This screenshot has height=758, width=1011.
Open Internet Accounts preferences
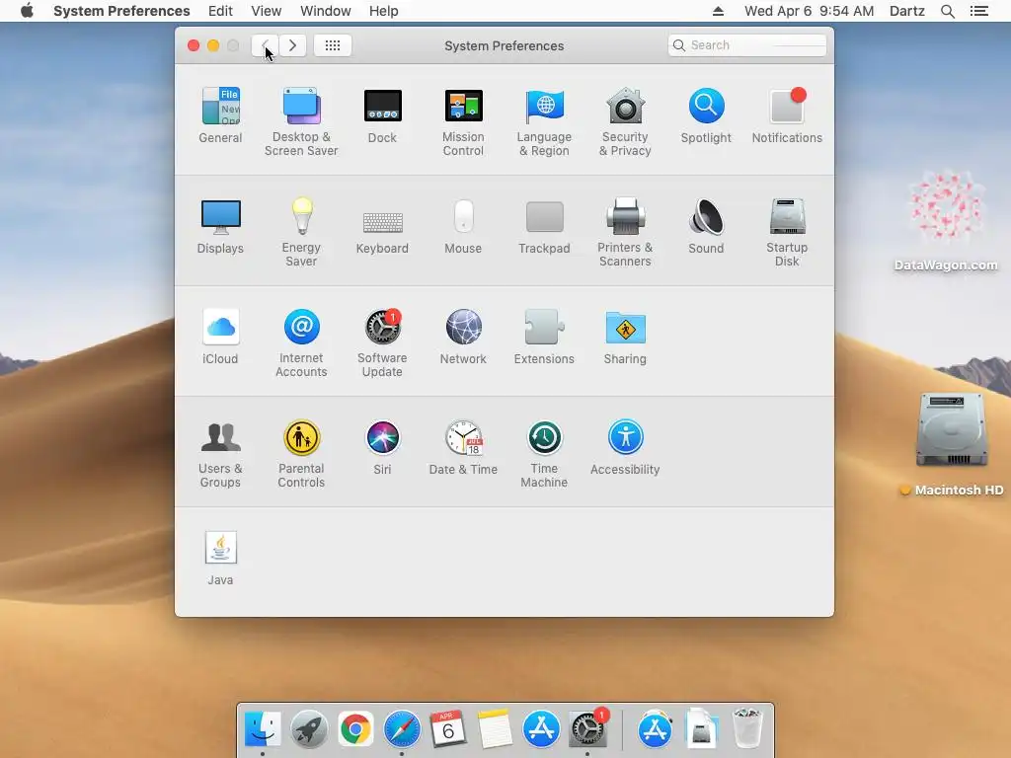click(301, 342)
